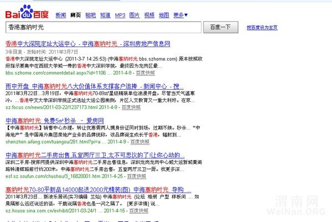Viewport: 332px width, 222px height.
Task: Click the text 3条回复 - 发帖时间: 2011年3月7日
Action: click(x=41, y=52)
